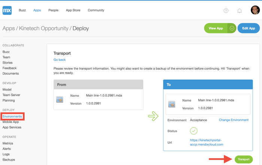Select the 'Acceptance' environment value

tap(198, 120)
